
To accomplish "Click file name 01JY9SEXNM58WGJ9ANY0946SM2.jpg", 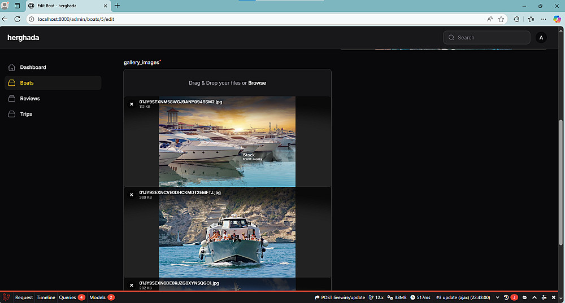I will [x=181, y=102].
